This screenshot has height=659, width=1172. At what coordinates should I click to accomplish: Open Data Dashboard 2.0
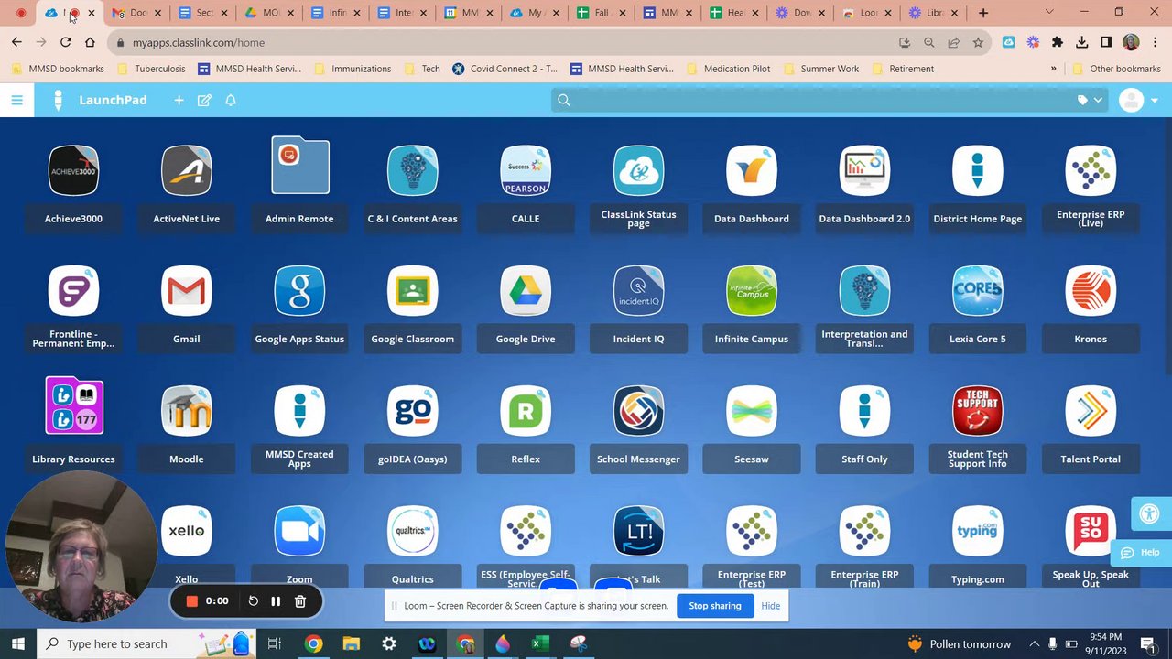click(864, 170)
